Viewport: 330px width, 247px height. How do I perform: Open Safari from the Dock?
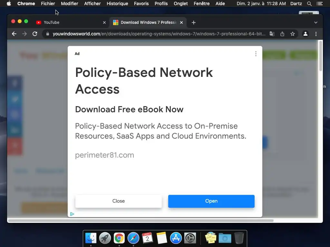(133, 238)
